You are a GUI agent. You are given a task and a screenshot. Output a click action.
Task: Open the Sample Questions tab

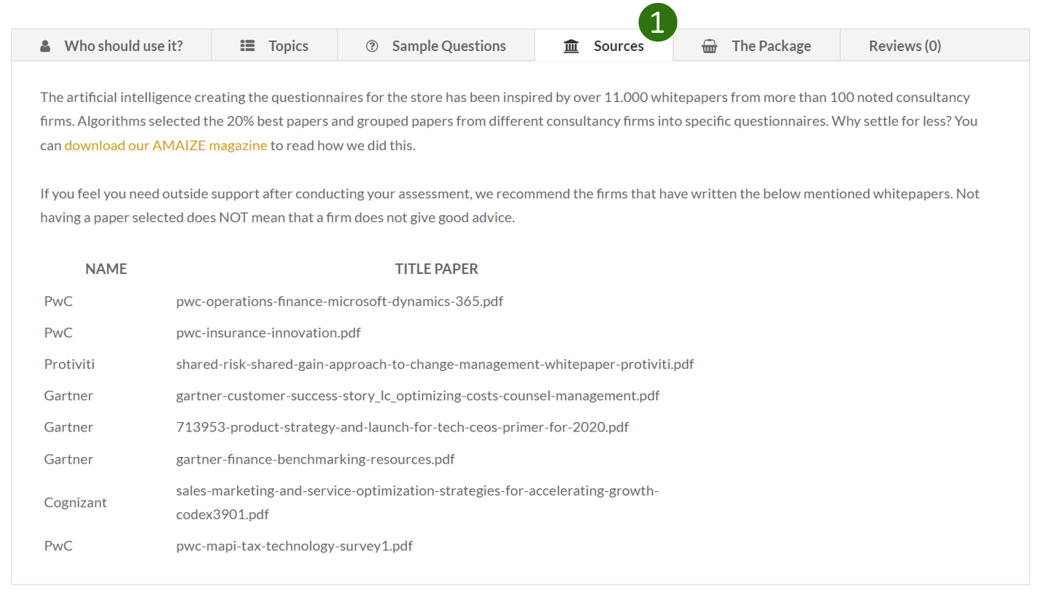(x=436, y=45)
